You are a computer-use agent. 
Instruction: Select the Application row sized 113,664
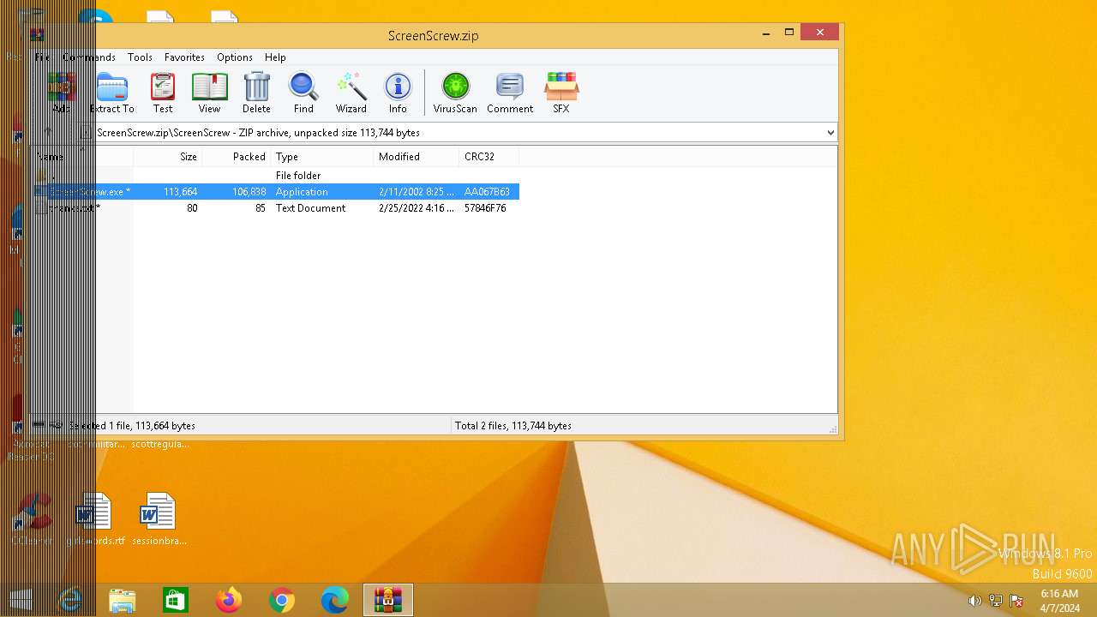click(x=277, y=192)
